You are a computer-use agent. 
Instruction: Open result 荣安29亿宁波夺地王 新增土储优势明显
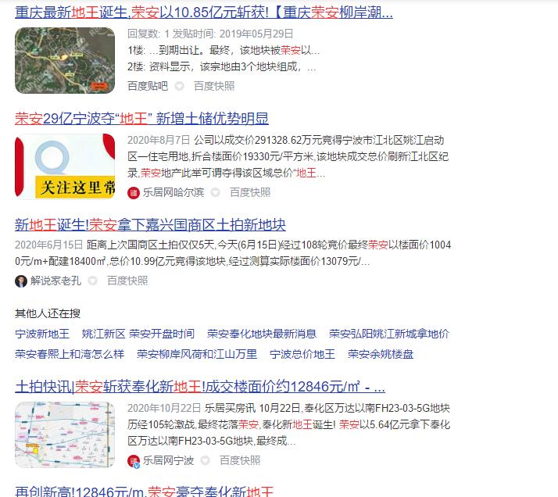(x=141, y=119)
